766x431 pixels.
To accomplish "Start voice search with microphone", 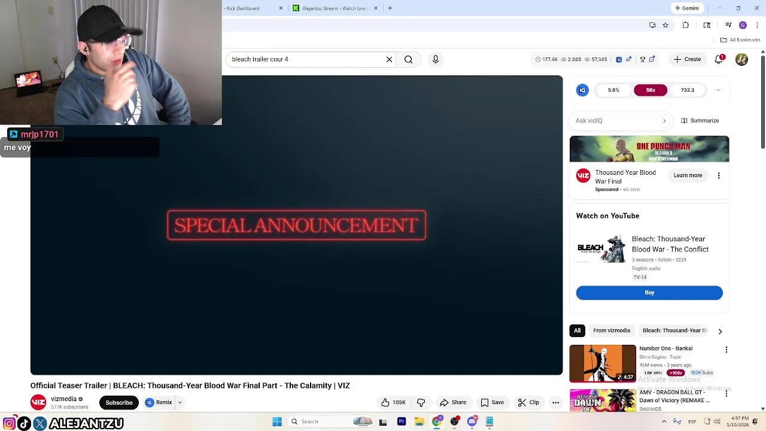I will click(x=436, y=59).
